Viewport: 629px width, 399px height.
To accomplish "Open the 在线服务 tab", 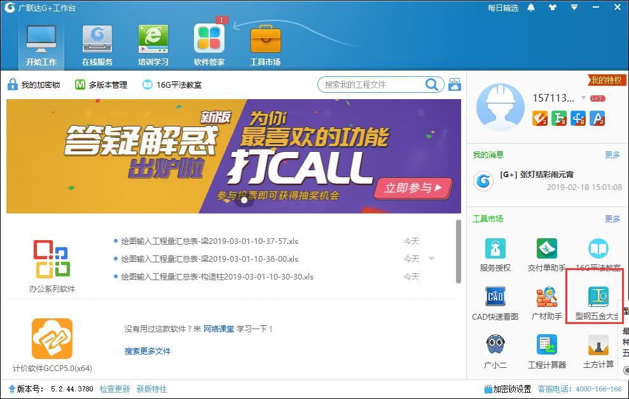I will (97, 45).
